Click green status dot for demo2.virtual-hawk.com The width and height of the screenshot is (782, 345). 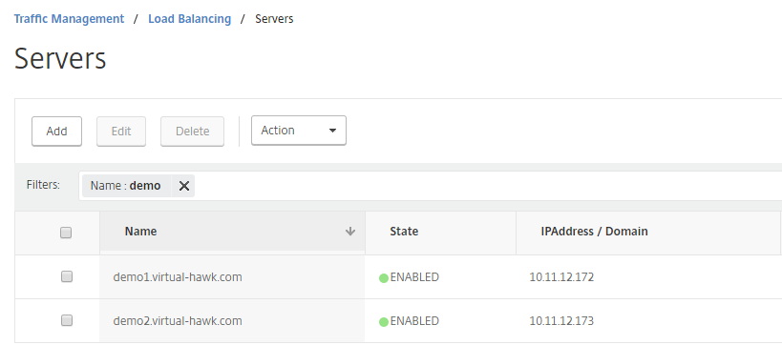click(x=384, y=322)
